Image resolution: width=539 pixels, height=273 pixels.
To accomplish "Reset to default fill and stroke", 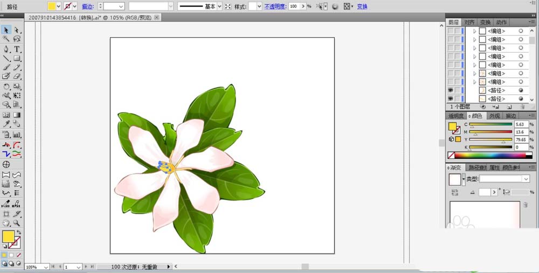I will click(x=5, y=246).
